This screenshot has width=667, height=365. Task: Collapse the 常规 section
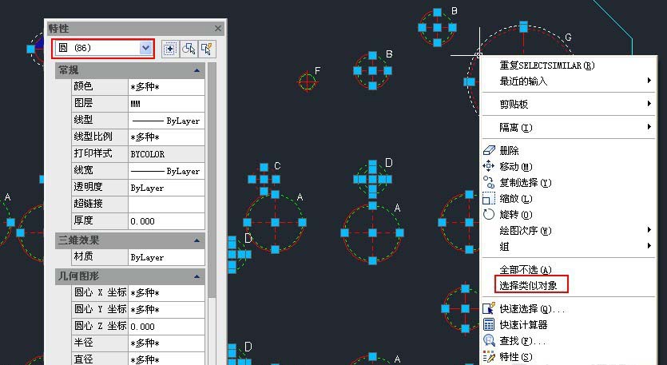click(x=197, y=70)
